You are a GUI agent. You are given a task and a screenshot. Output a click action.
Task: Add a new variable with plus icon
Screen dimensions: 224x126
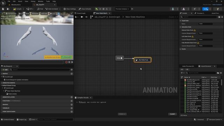pyautogui.click(x=71, y=108)
